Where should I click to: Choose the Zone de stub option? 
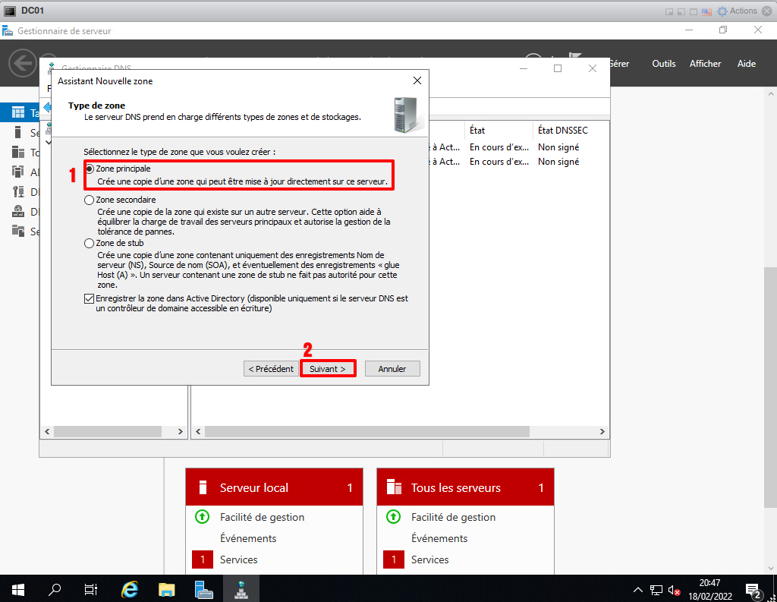point(90,243)
